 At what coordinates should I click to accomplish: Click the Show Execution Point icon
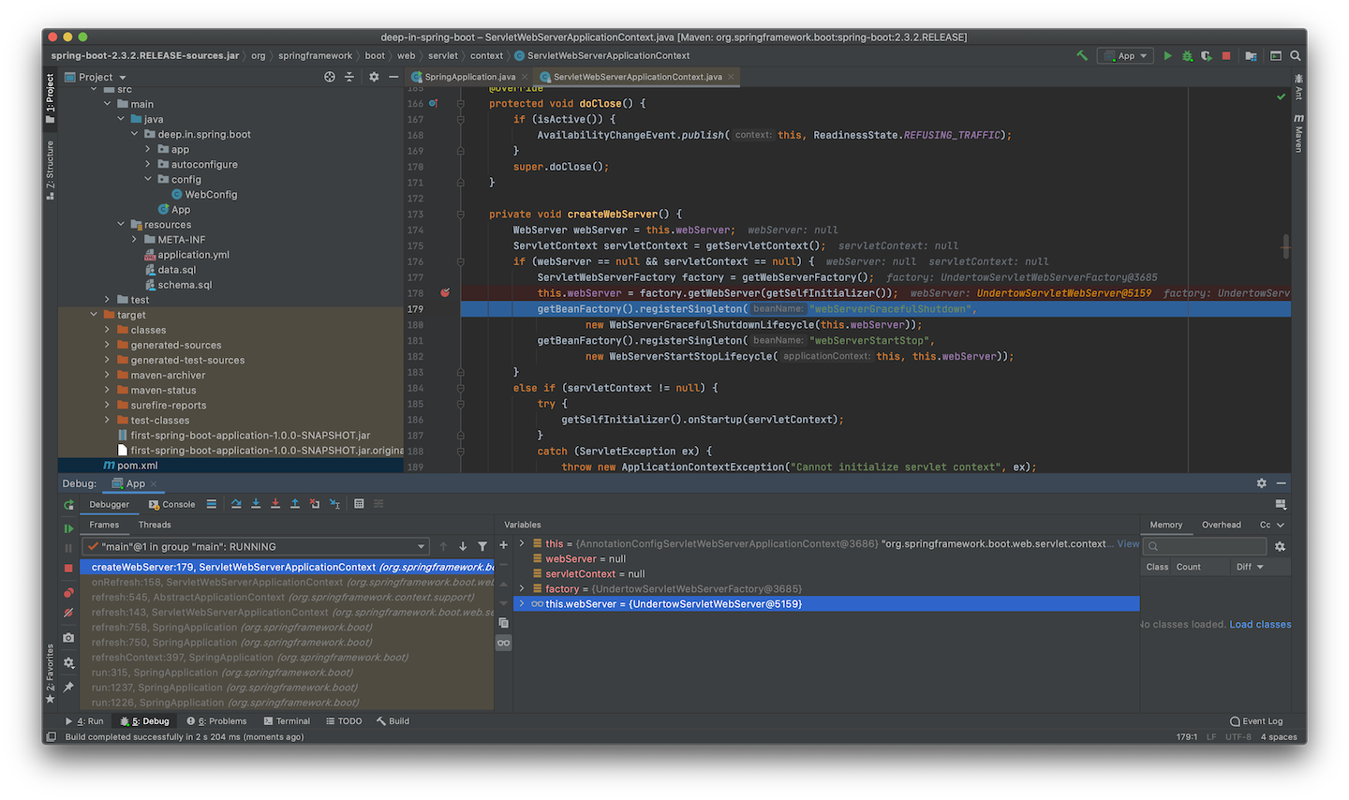point(212,504)
